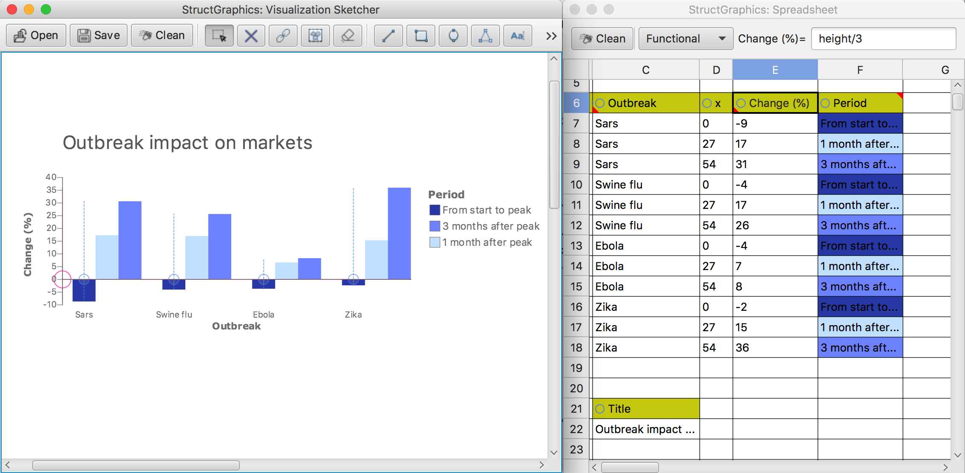
Task: Select cell with value -9
Action: tap(775, 124)
